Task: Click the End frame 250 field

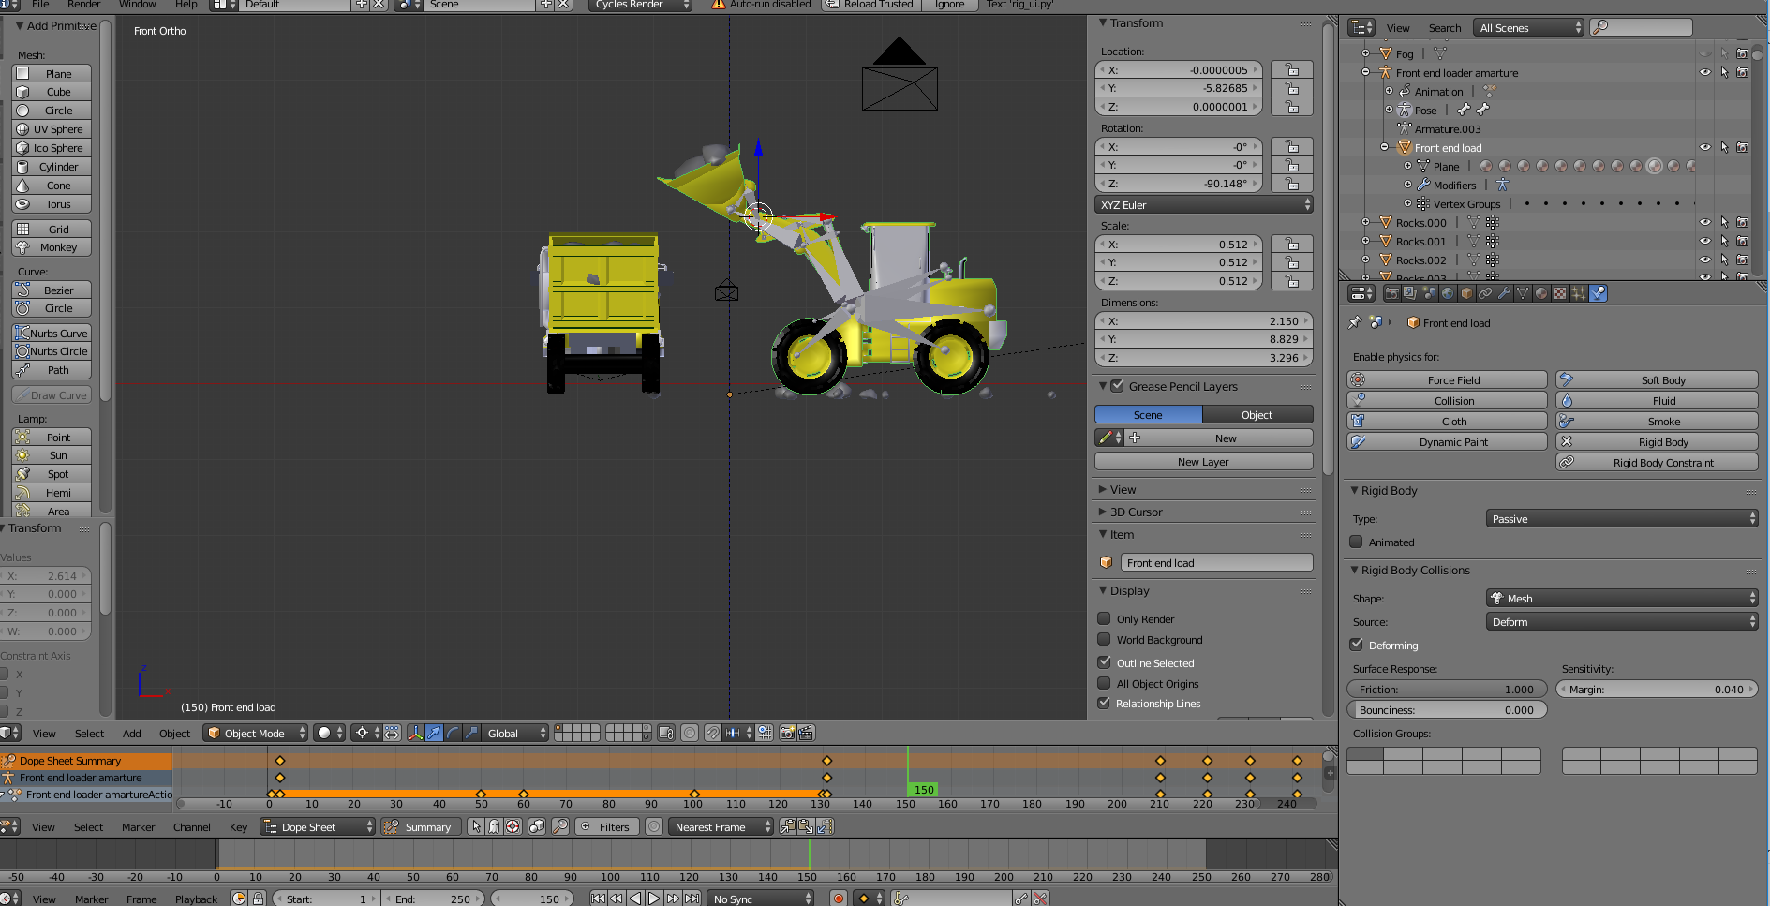Action: 433,899
